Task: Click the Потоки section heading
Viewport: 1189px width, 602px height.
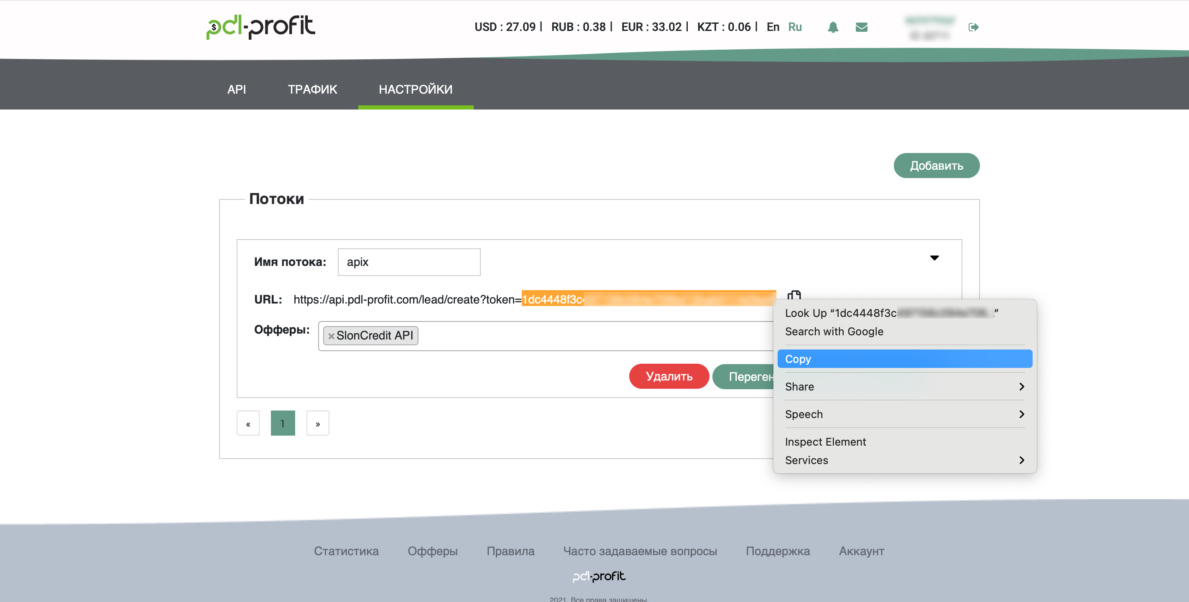Action: pos(276,199)
